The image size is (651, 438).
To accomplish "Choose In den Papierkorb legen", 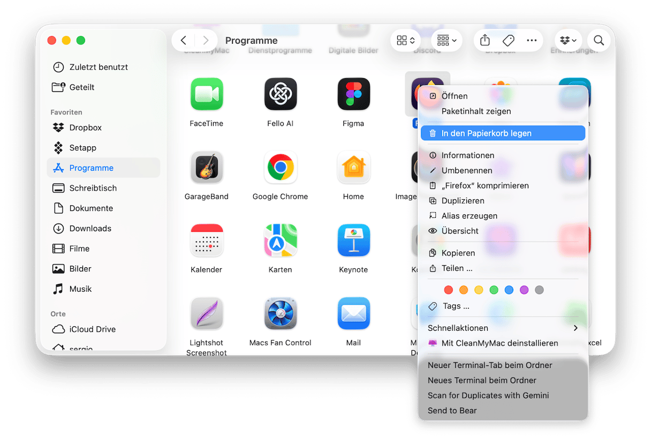I will (x=503, y=133).
